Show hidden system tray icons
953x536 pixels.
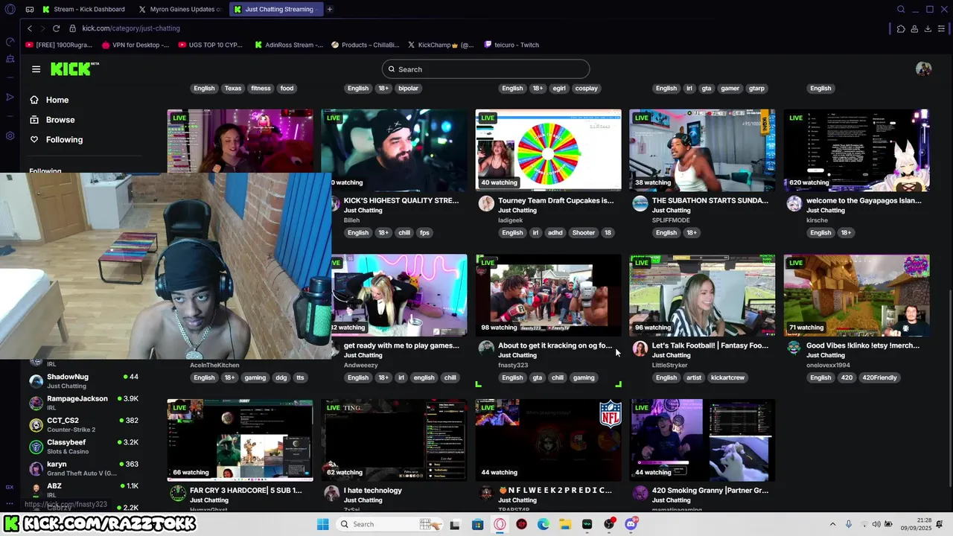tap(832, 524)
